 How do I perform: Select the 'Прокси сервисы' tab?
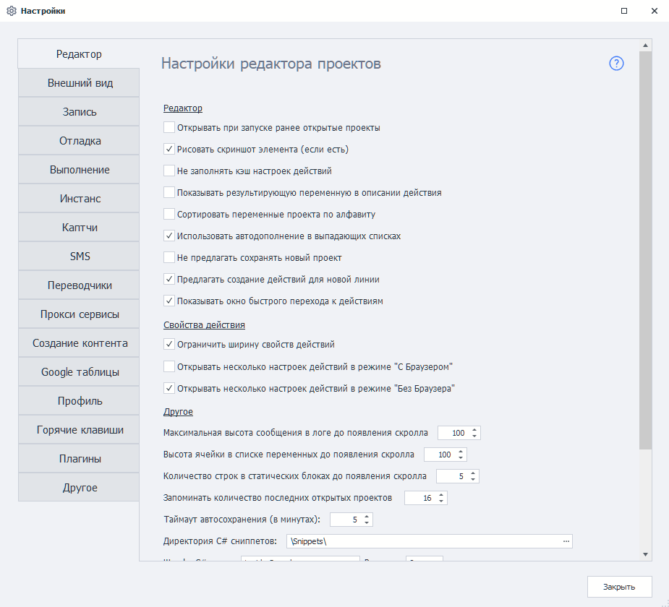[x=80, y=314]
